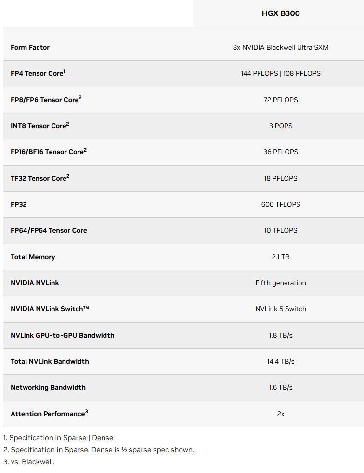Click the FP4 Tensor Core row label

click(37, 73)
